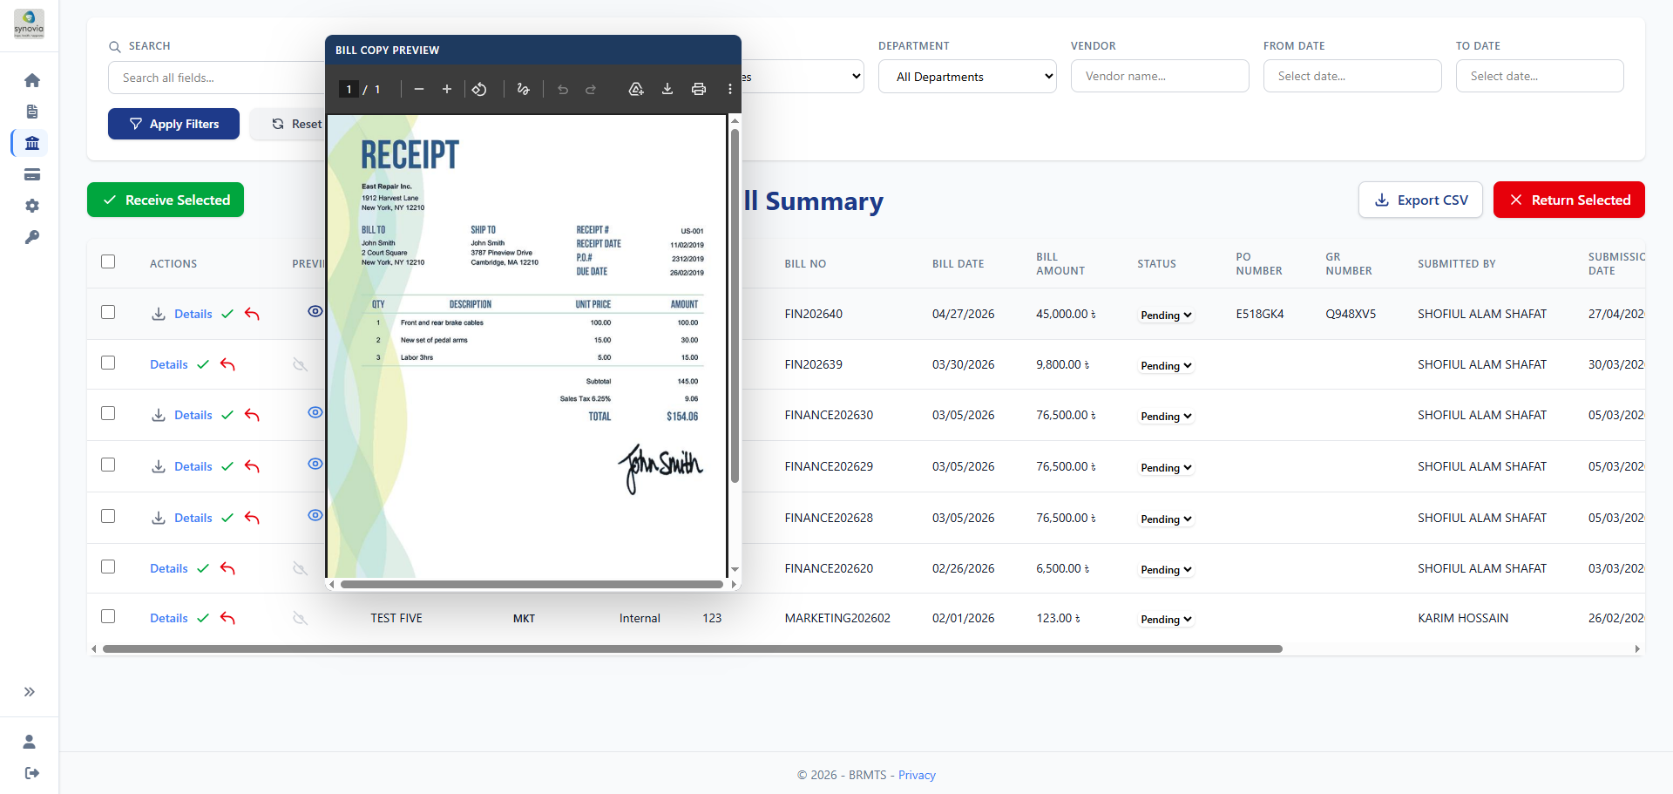Image resolution: width=1673 pixels, height=794 pixels.
Task: Export the bill summary as CSV
Action: point(1420,200)
